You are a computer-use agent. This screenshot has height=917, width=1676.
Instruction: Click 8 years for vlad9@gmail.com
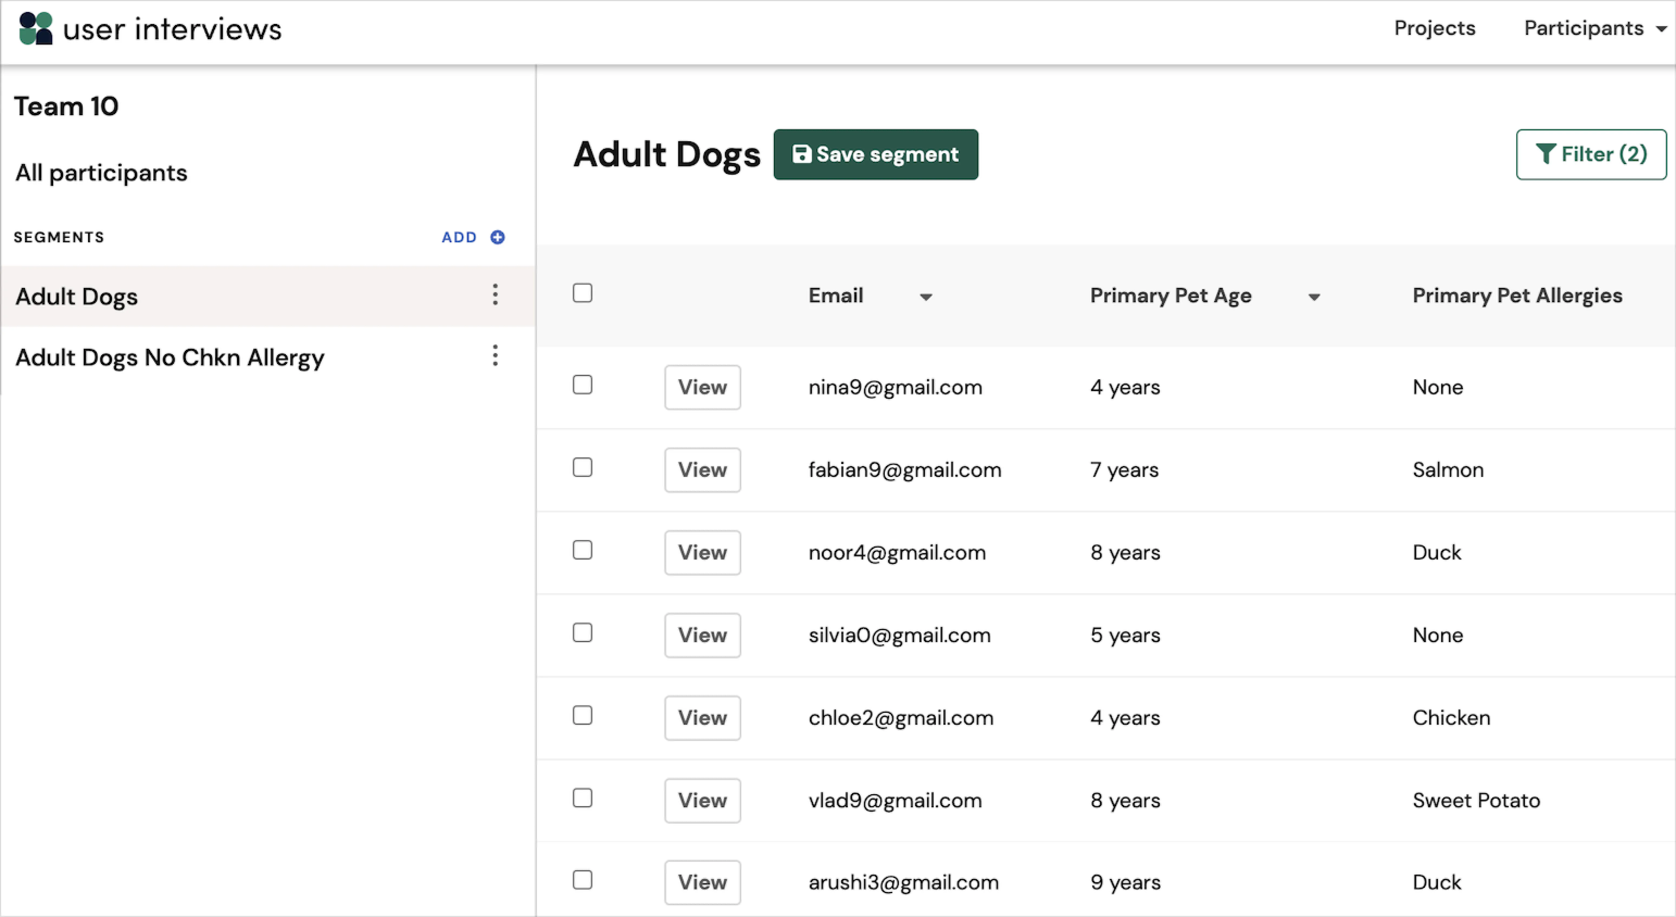click(x=1125, y=800)
